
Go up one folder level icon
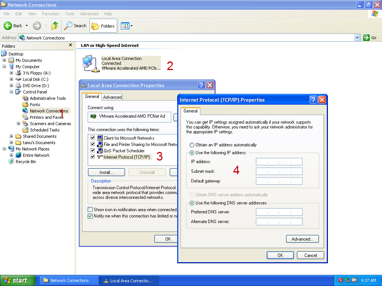click(55, 26)
